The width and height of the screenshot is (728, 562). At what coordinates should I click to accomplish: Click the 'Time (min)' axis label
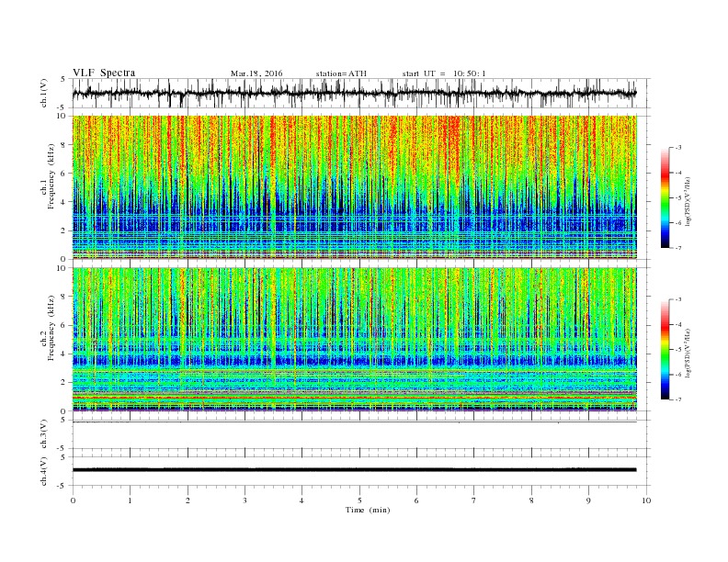click(368, 510)
